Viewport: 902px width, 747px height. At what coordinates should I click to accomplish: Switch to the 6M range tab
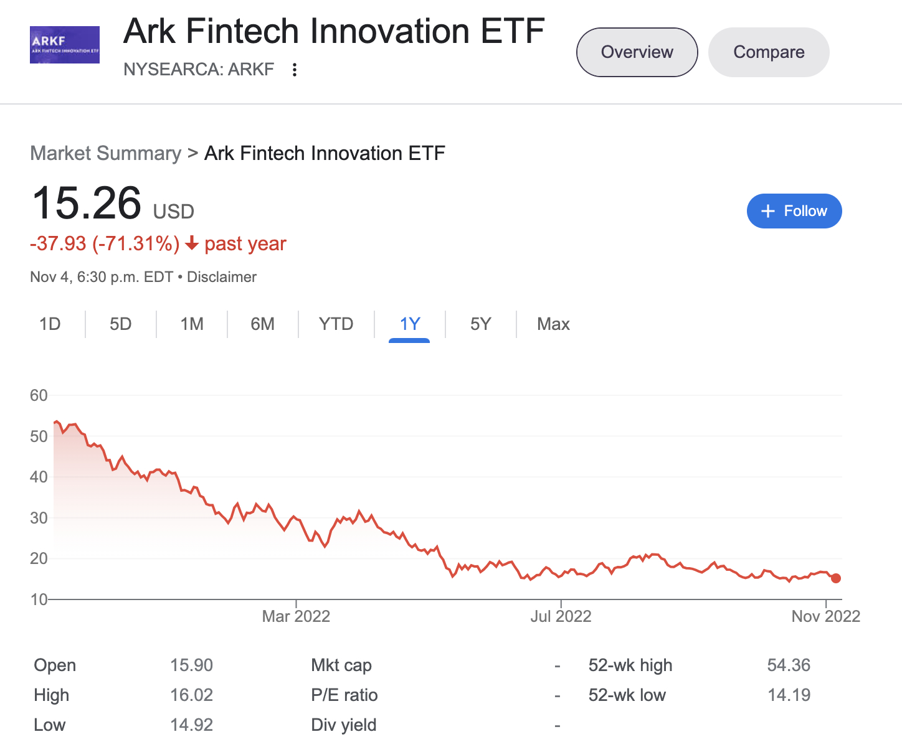(x=263, y=324)
